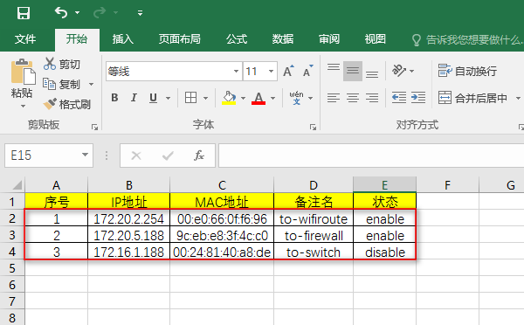Open the 文件 menu tab

click(x=25, y=39)
